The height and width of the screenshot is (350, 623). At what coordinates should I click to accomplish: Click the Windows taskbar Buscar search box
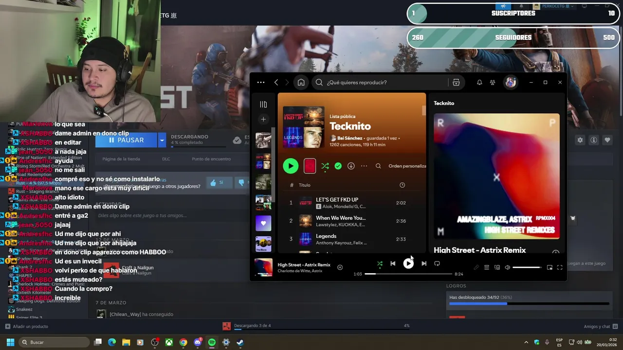coord(54,342)
